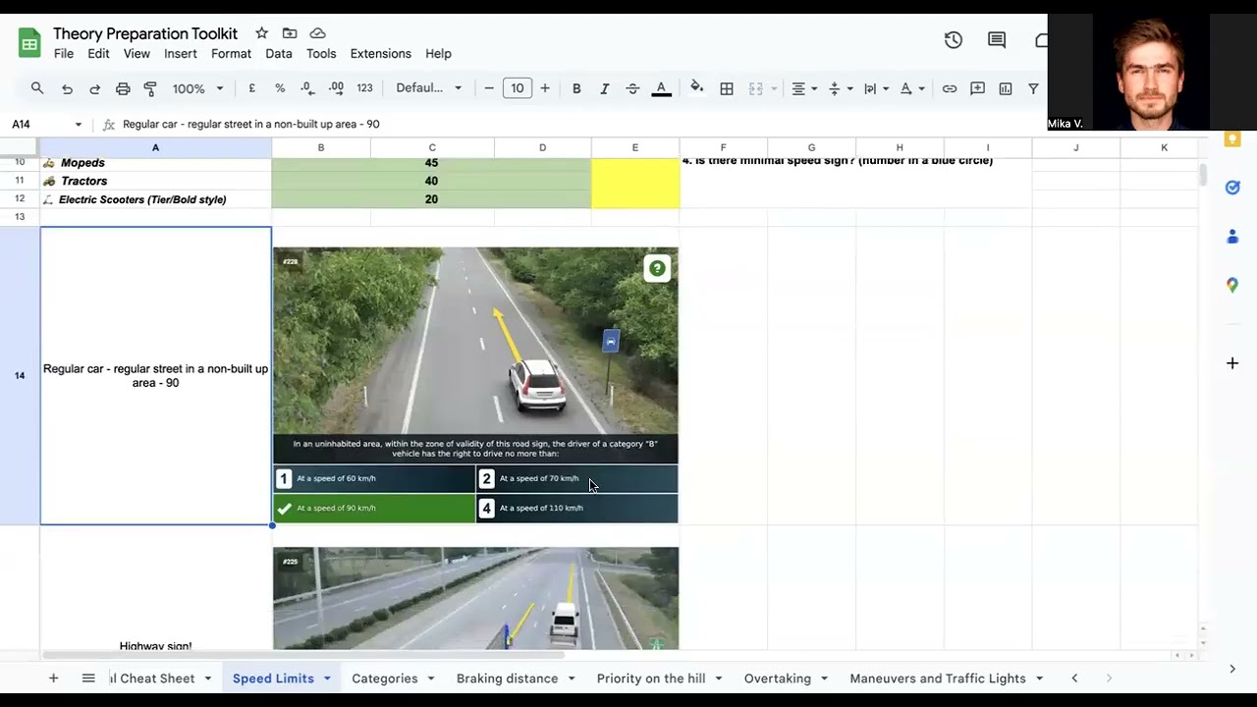Open the Insert menu
Screen dimensions: 1257x707
click(x=181, y=54)
